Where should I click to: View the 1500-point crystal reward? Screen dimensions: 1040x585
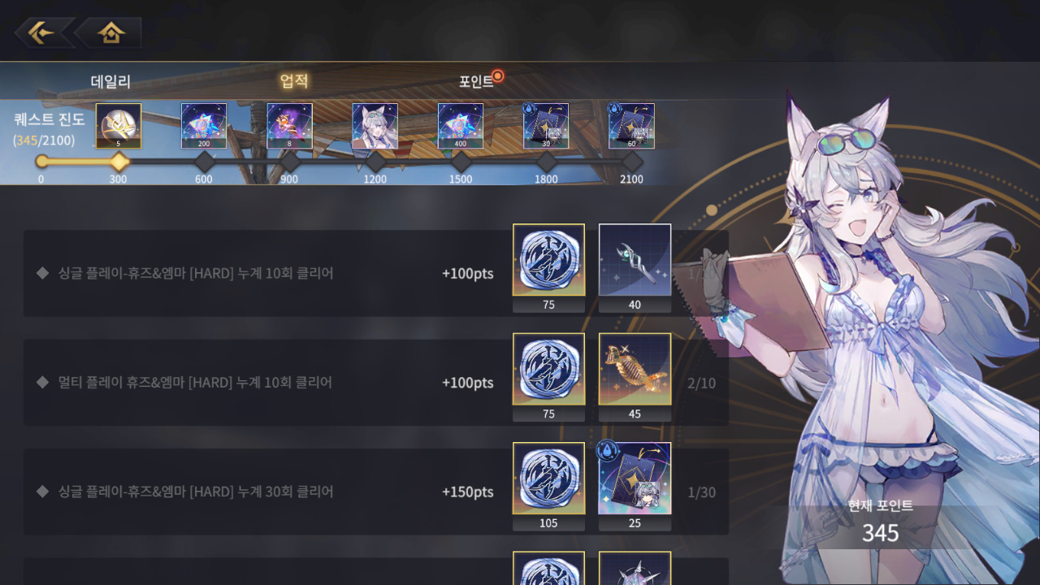click(x=461, y=126)
